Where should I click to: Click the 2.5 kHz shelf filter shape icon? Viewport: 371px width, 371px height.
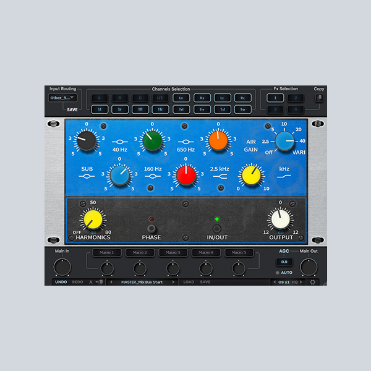(x=220, y=176)
